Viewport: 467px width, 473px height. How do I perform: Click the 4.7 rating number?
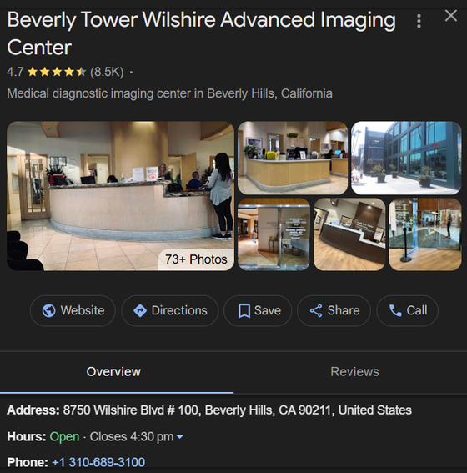click(x=15, y=72)
